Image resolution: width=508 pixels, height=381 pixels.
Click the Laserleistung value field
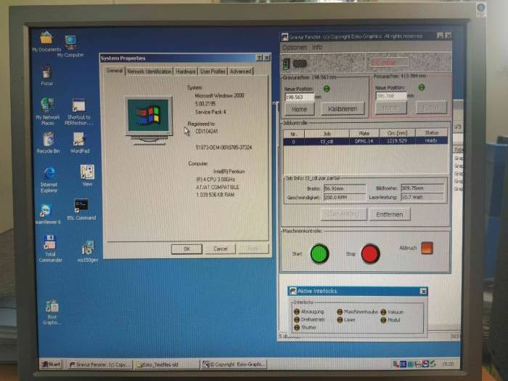(422, 197)
